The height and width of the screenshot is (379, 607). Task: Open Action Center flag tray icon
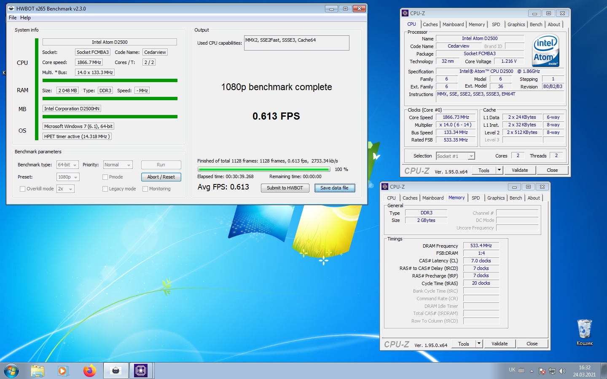pos(542,371)
